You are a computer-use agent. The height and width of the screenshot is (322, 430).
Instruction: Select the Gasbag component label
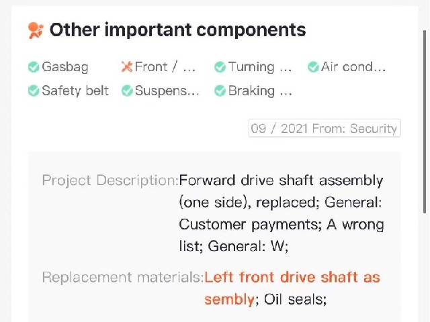[x=65, y=67]
